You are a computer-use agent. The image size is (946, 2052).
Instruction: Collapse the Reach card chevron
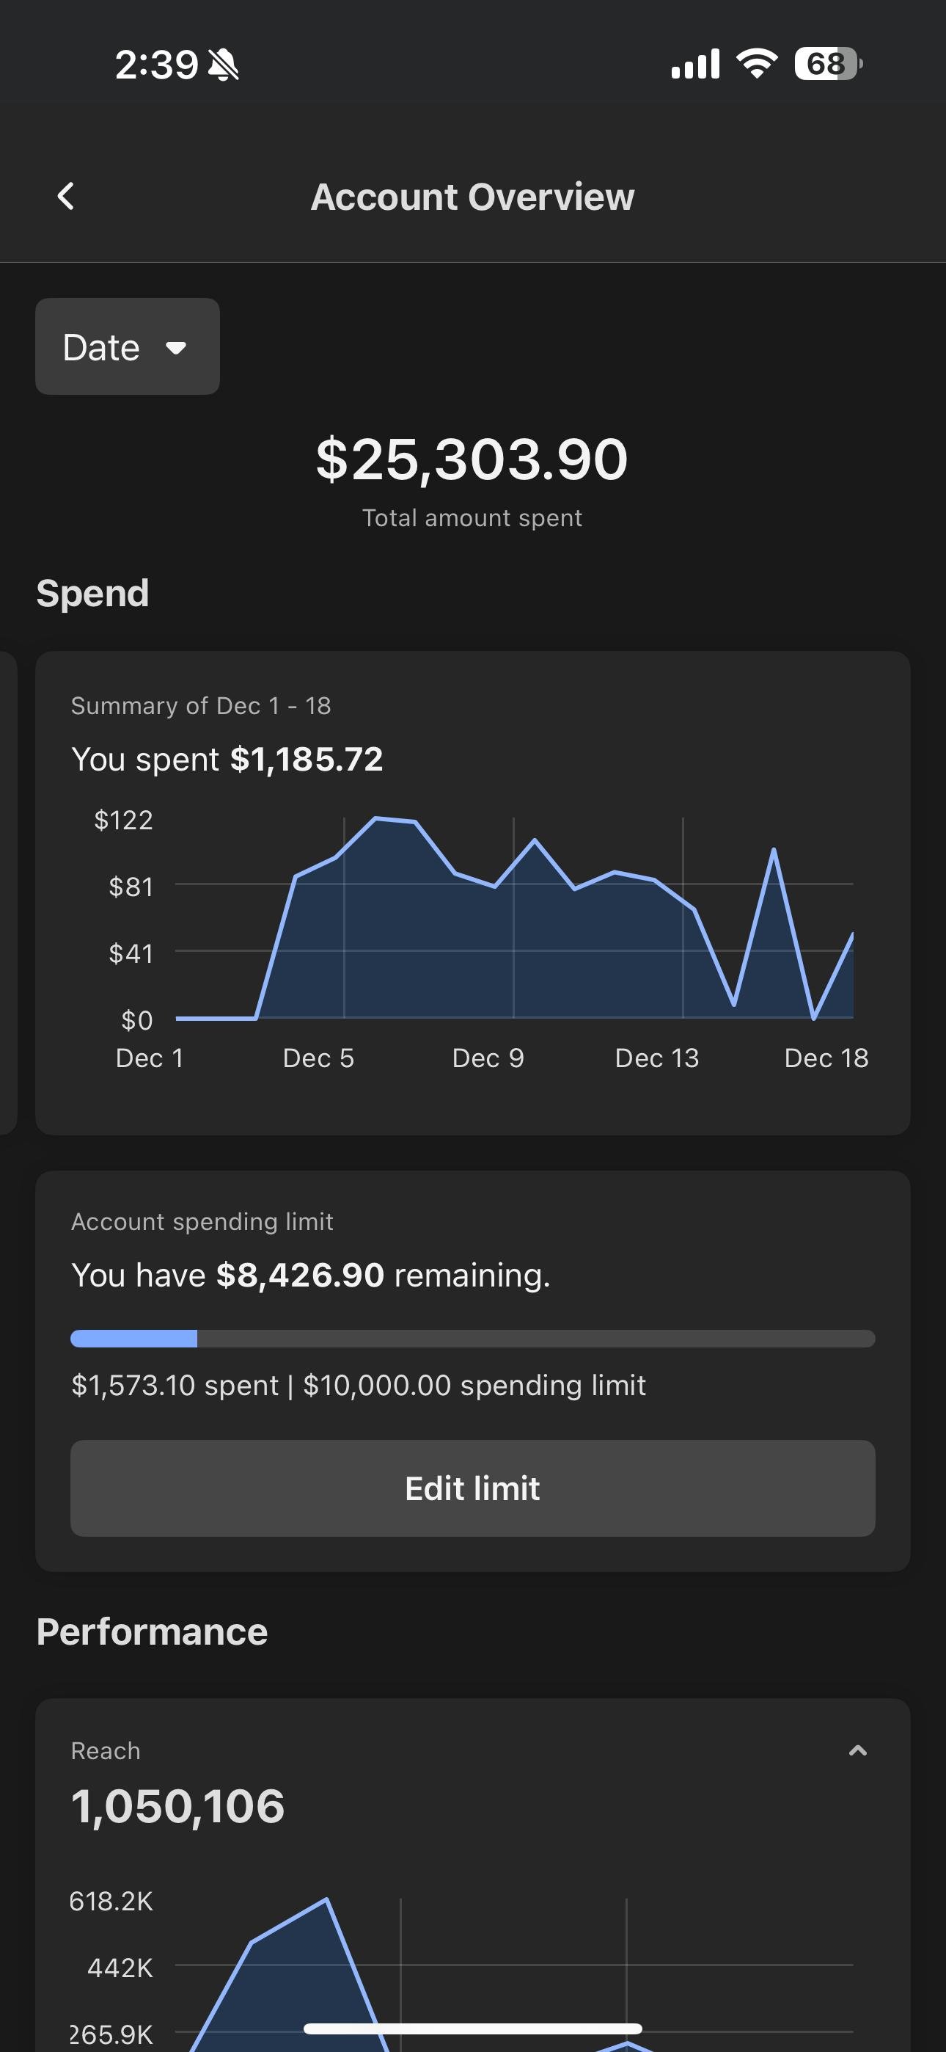(x=857, y=1750)
